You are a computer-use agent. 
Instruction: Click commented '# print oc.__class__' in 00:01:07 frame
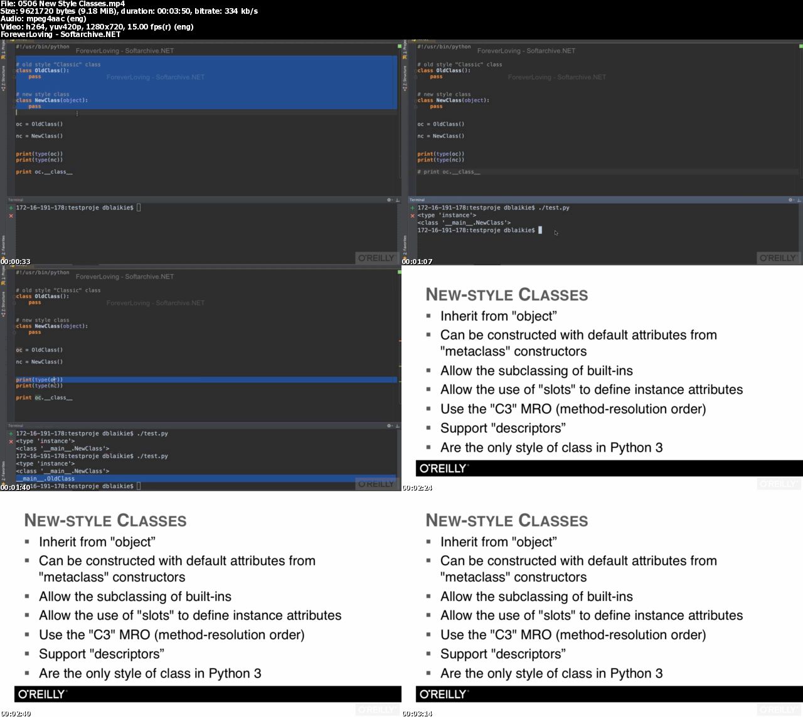[x=449, y=172]
